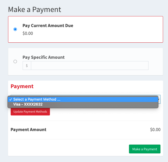The width and height of the screenshot is (168, 162).
Task: Pick Visa - XXXX2632 from the list
Action: (28, 104)
